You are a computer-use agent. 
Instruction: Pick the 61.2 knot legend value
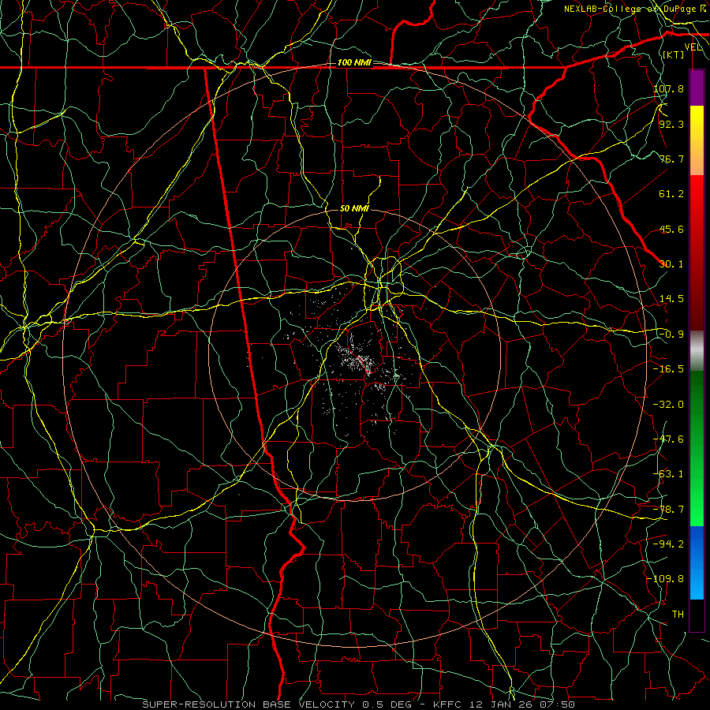pyautogui.click(x=671, y=194)
